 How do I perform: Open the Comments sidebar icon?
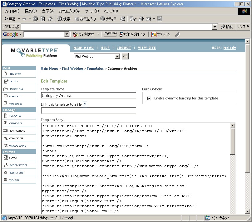click(6, 96)
